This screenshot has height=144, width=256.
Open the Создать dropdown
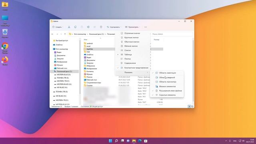tap(58, 27)
